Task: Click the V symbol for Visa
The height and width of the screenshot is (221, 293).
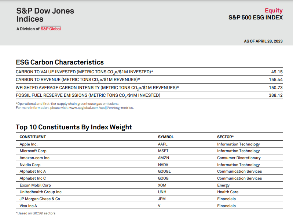Action: click(x=159, y=206)
